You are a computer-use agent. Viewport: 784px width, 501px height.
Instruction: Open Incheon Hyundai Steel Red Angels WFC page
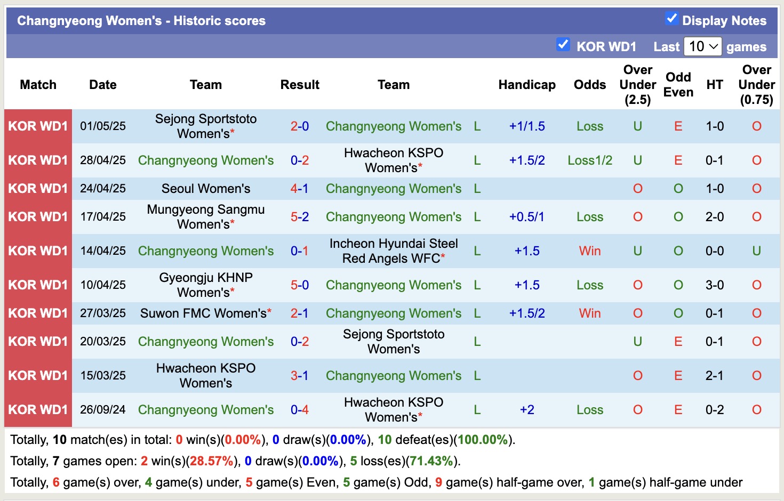(x=393, y=250)
